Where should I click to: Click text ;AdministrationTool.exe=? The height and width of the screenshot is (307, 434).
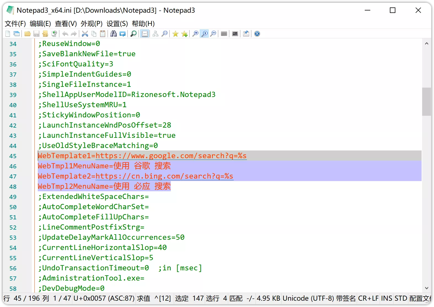click(91, 278)
